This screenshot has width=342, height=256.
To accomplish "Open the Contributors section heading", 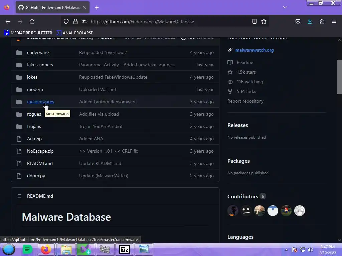I will click(243, 197).
